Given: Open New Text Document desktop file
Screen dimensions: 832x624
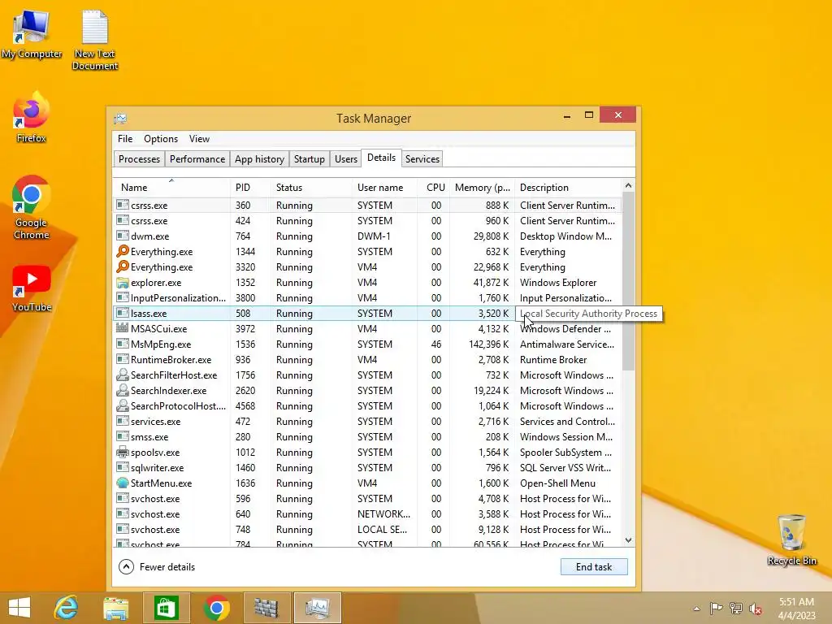Looking at the screenshot, I should tap(95, 40).
